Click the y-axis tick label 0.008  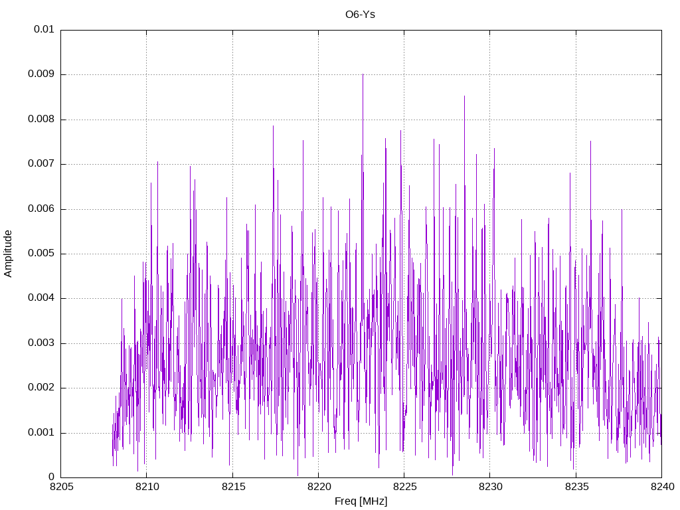tap(41, 119)
